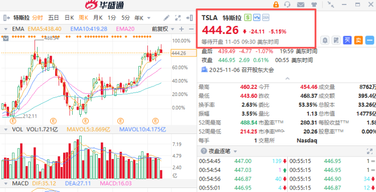The image size is (376, 192).
Task: Open customer service headset icon
Action: click(287, 4)
